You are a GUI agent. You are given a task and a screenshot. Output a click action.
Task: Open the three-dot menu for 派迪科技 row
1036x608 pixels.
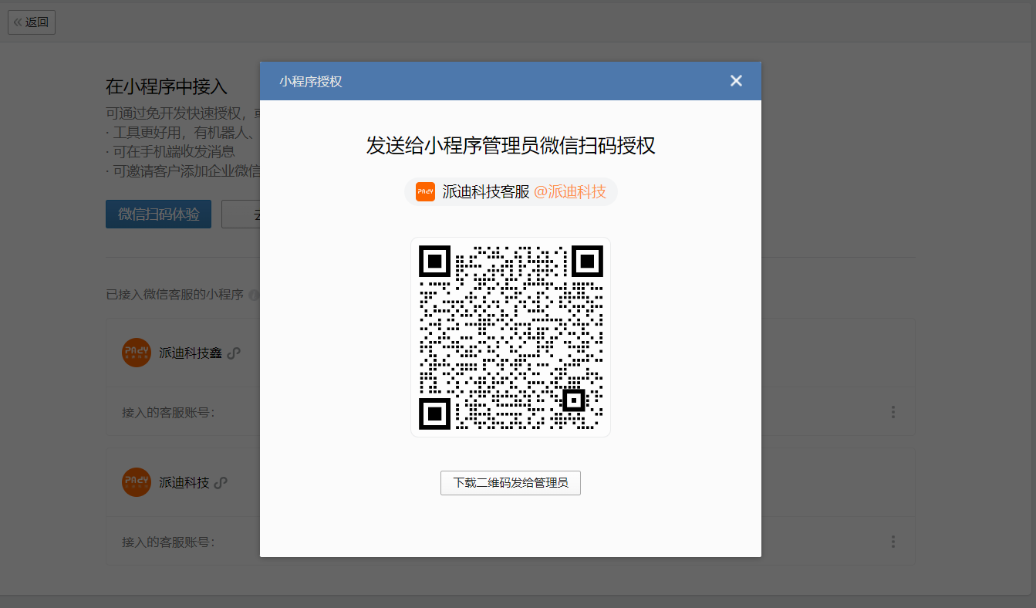point(893,542)
